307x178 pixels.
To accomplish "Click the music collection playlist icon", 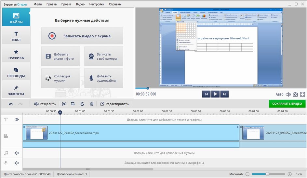I will [x=48, y=78].
